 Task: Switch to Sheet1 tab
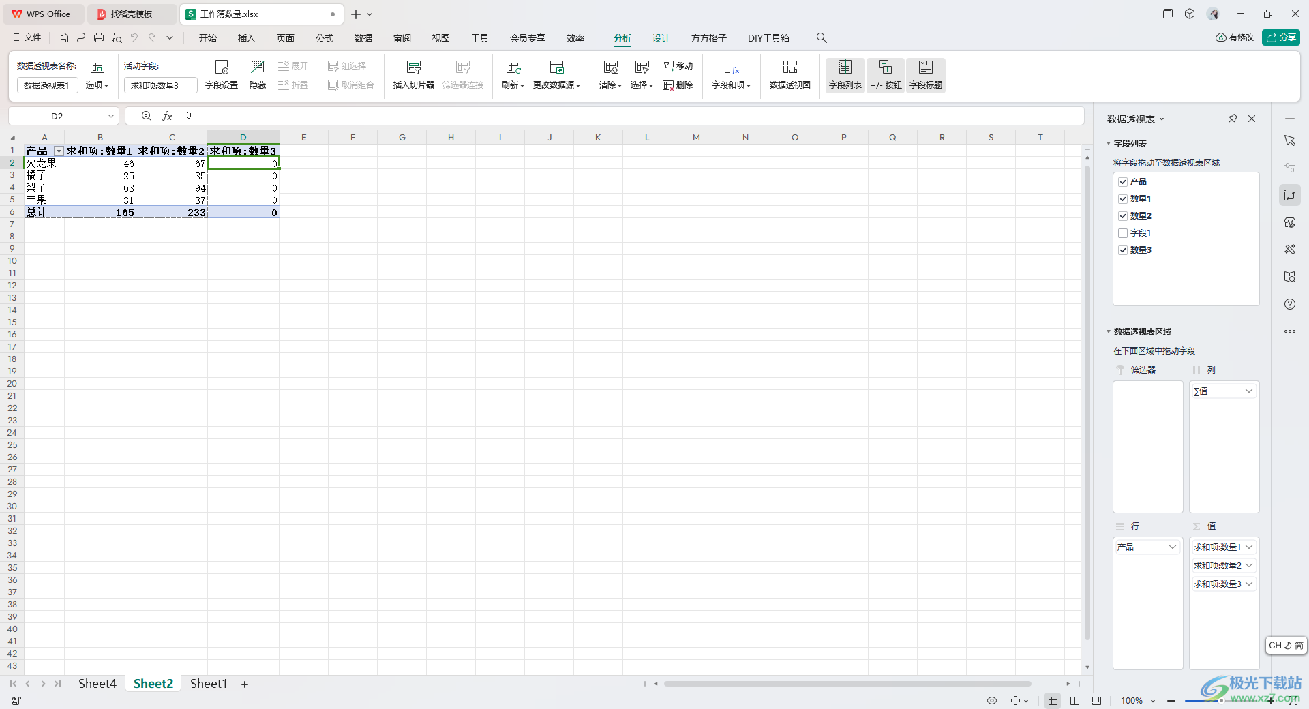(x=209, y=684)
